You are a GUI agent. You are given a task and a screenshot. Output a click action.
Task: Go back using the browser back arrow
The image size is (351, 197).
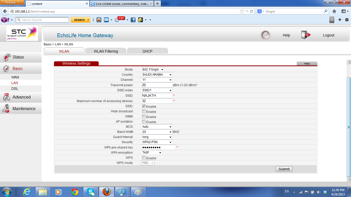tap(5, 11)
